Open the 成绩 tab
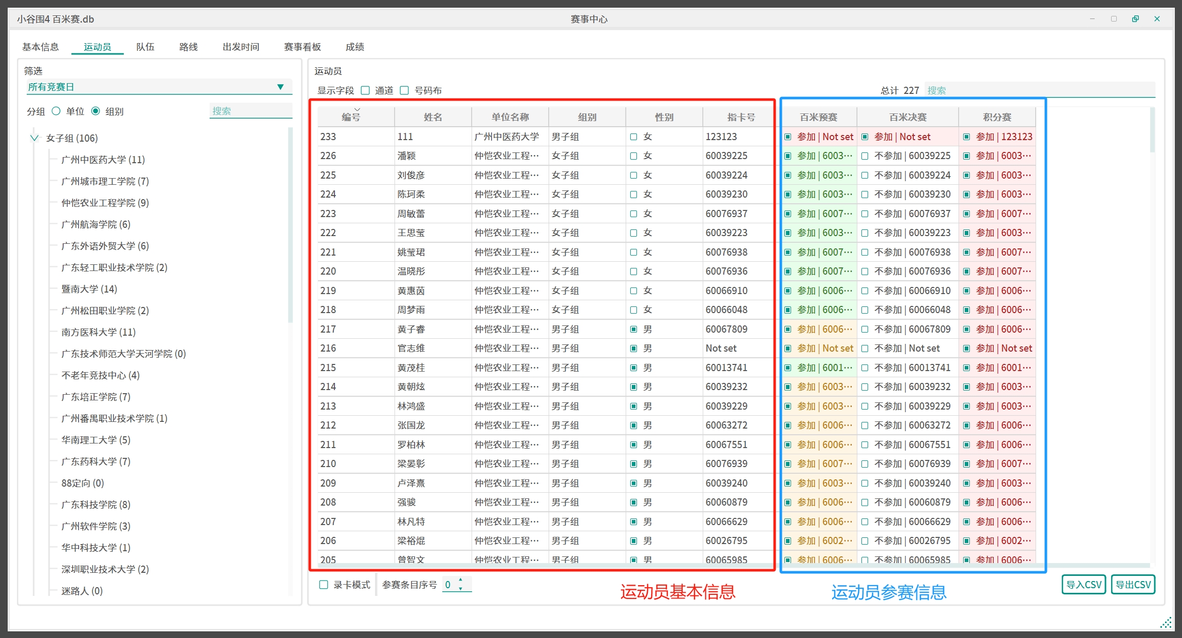The height and width of the screenshot is (638, 1182). click(x=354, y=47)
